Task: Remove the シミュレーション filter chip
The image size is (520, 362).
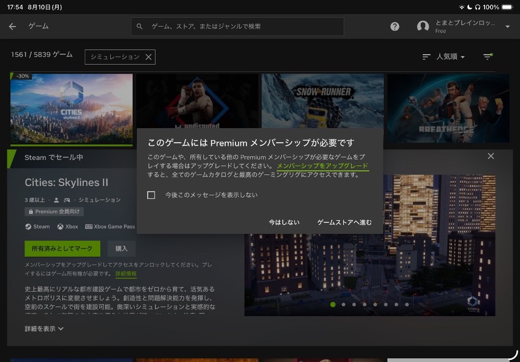Action: click(149, 57)
